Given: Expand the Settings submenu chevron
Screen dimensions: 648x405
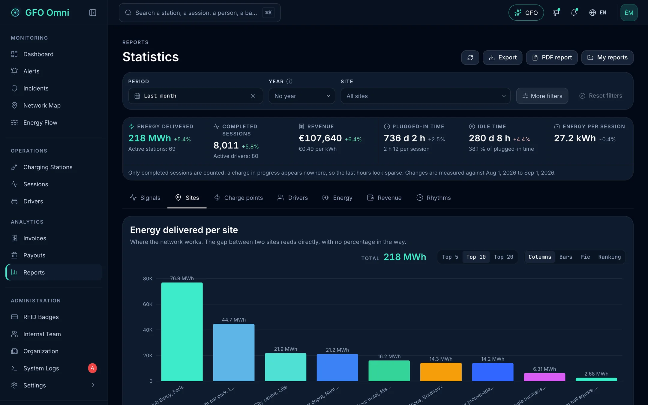Looking at the screenshot, I should (x=93, y=385).
